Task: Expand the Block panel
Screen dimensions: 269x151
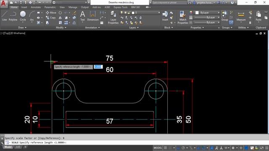Action: coord(169,28)
